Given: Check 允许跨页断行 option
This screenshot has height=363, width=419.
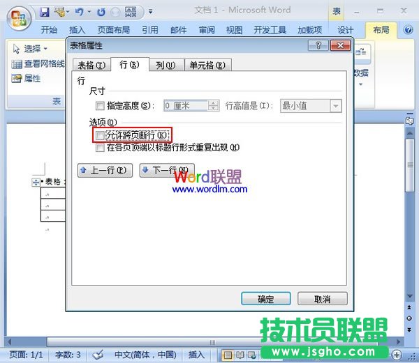Looking at the screenshot, I should pos(100,135).
